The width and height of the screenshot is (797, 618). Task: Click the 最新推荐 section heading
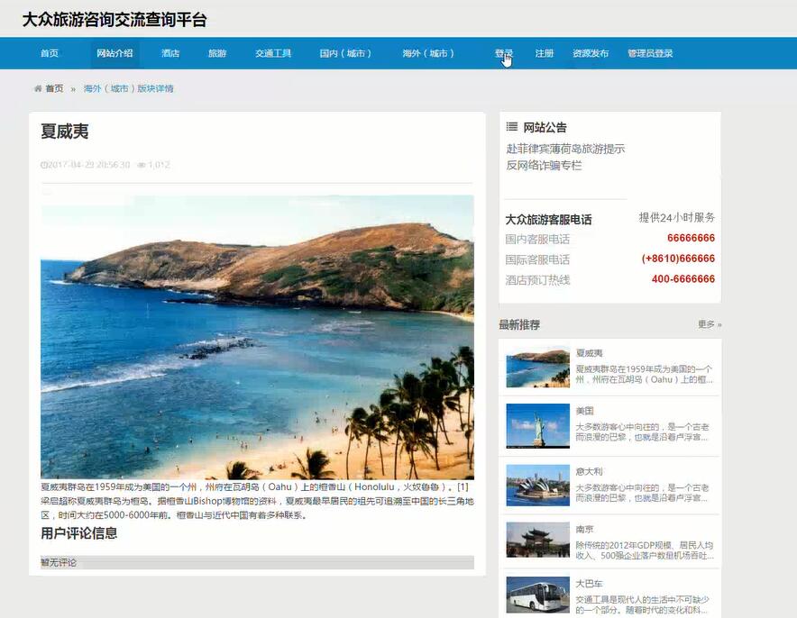pos(519,324)
